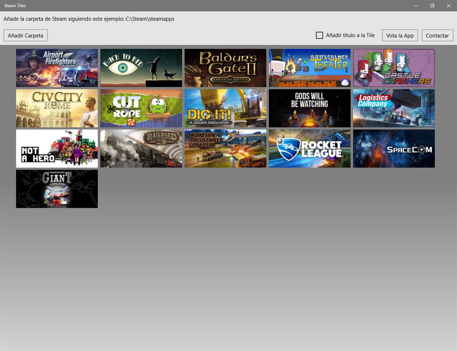Select the Gods Will Be Watching tile

pos(310,108)
